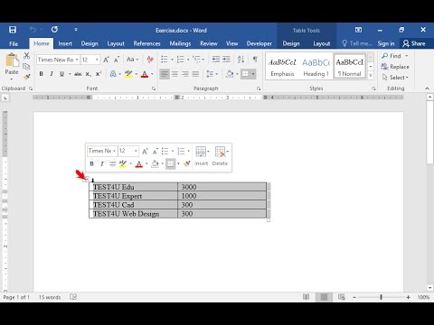The height and width of the screenshot is (325, 434).
Task: Click the Bullets list icon in the ribbon
Action: (165, 60)
